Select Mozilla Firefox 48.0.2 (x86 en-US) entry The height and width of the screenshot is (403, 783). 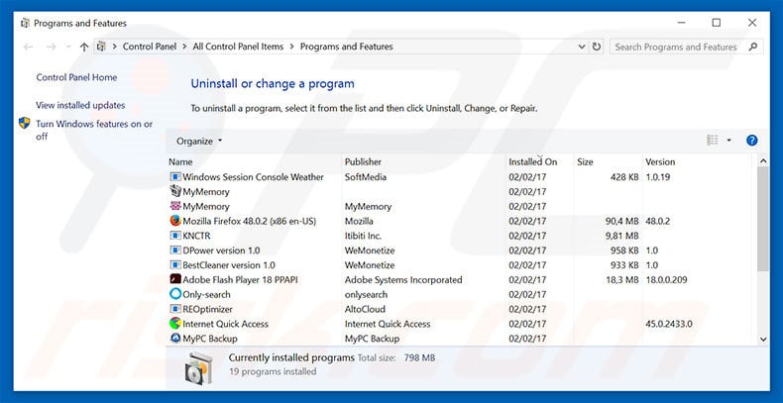point(249,221)
